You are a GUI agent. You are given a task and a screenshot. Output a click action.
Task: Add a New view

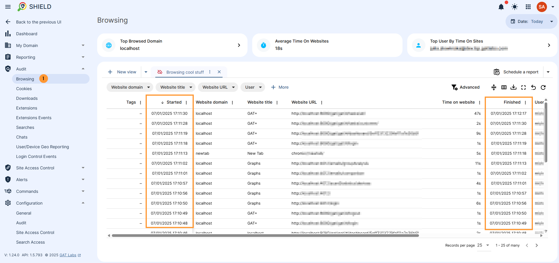122,72
